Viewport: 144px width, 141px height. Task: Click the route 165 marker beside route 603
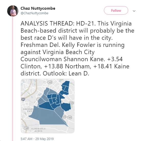(70, 118)
